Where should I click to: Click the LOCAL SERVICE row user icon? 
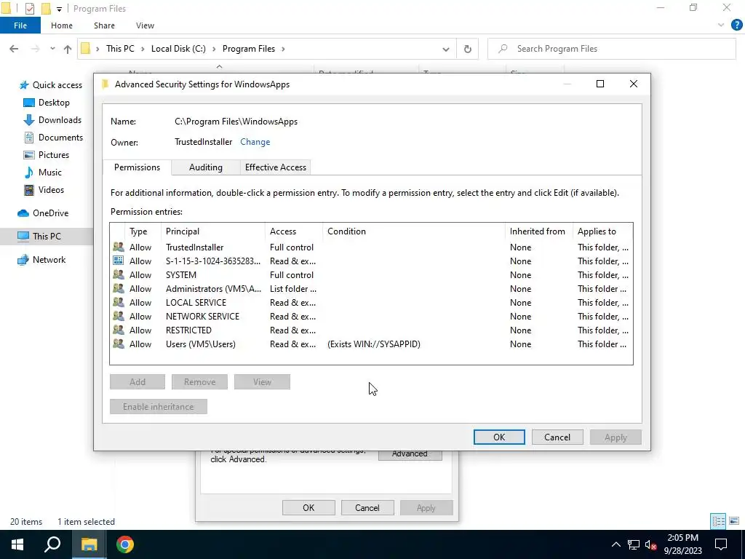[119, 302]
